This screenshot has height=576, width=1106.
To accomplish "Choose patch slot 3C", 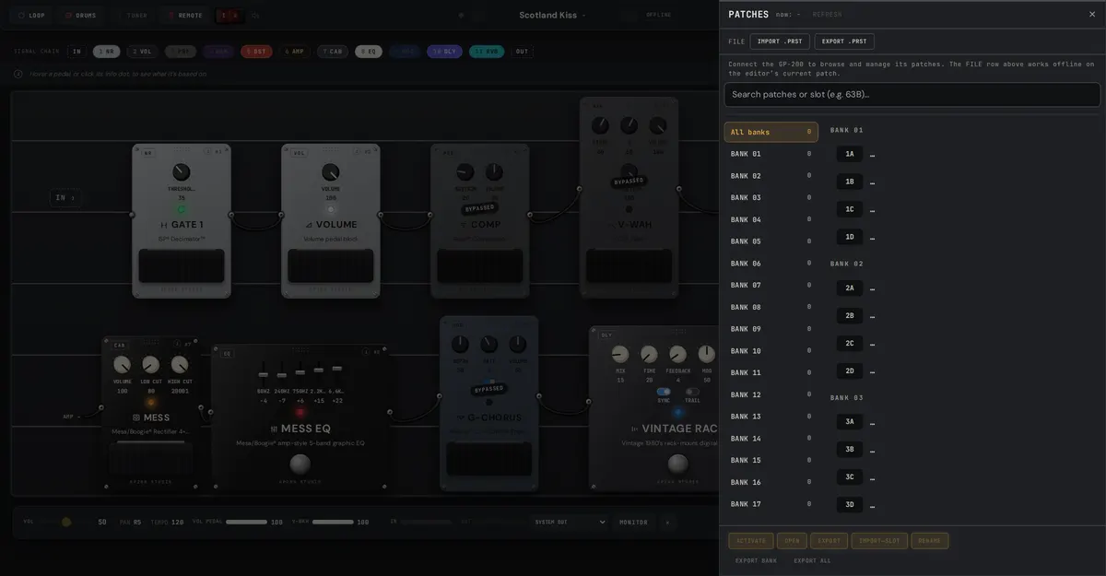I will tap(850, 476).
